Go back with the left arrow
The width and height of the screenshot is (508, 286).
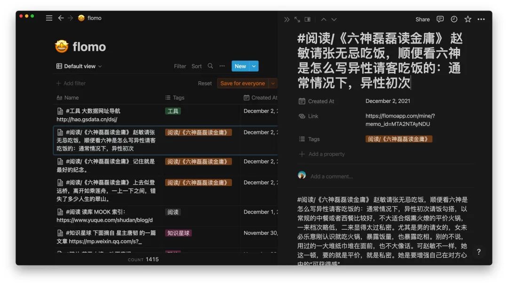61,18
